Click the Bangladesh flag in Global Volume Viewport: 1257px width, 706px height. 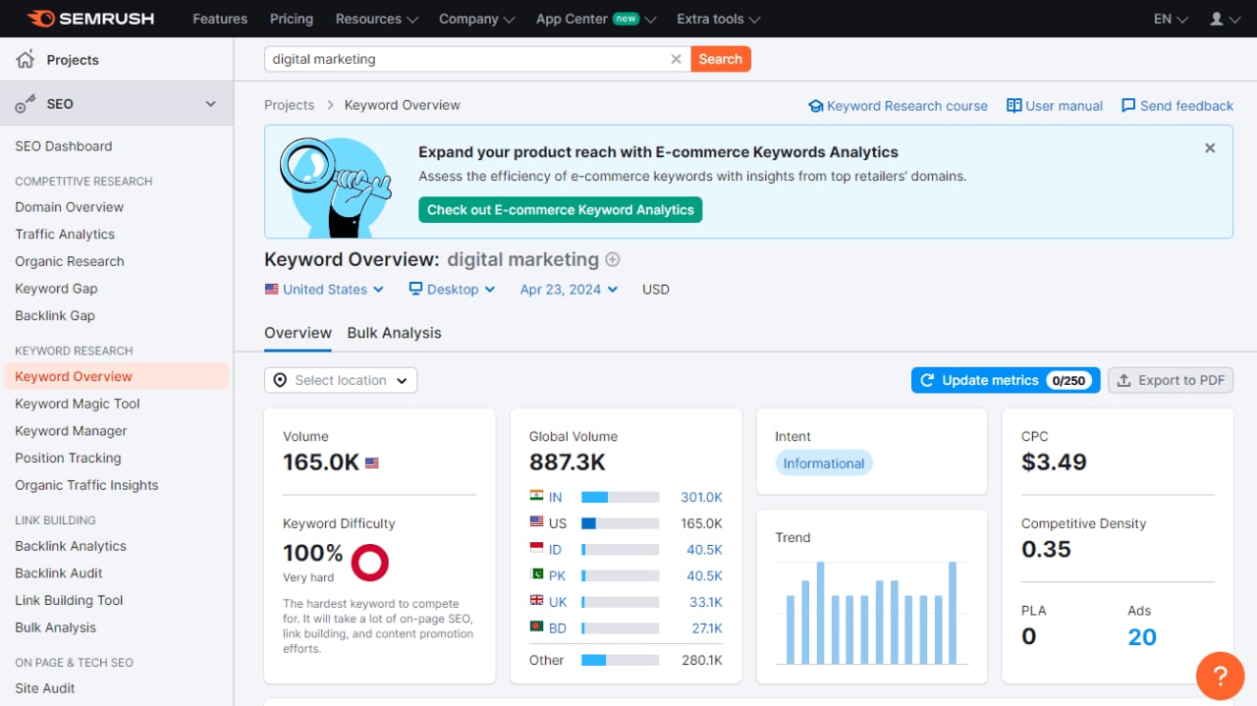[x=536, y=628]
